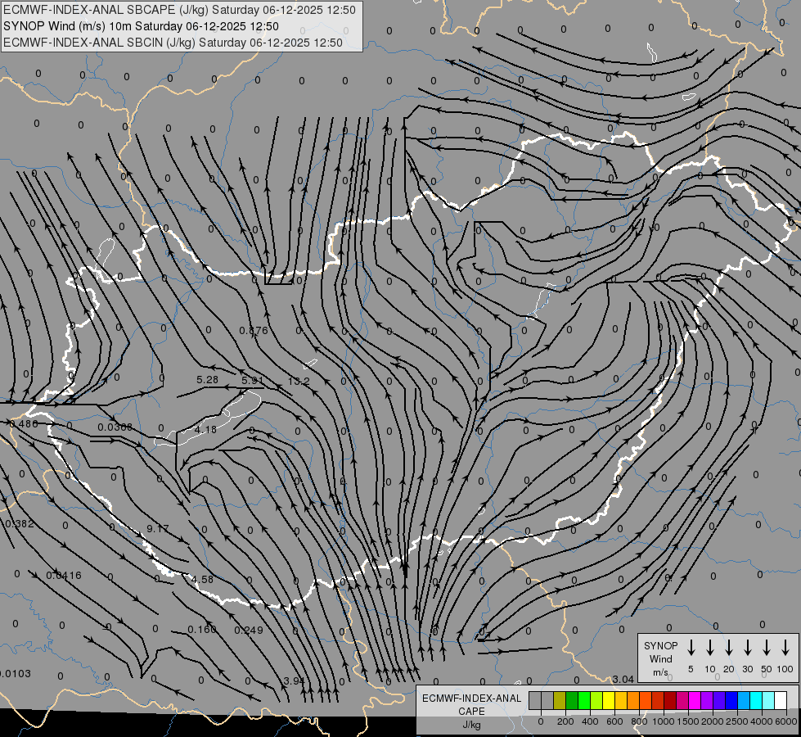Click the map value 13.2
Image resolution: width=801 pixels, height=737 pixels.
(x=299, y=381)
